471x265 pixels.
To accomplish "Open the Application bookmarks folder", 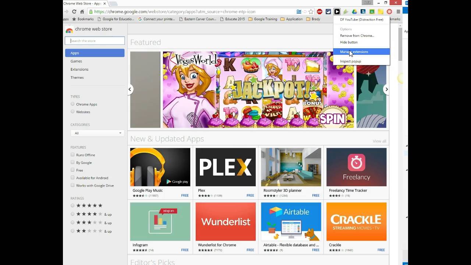I will tap(291, 19).
